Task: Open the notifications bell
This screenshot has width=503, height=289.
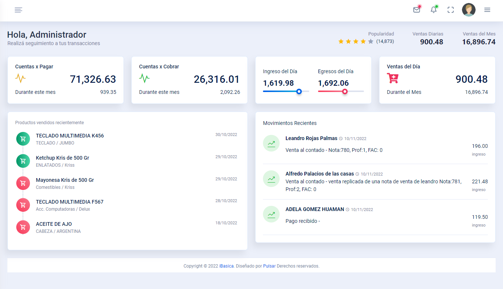Action: pos(434,10)
